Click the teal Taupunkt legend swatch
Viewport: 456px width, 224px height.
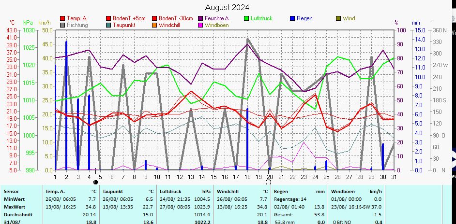pyautogui.click(x=108, y=25)
